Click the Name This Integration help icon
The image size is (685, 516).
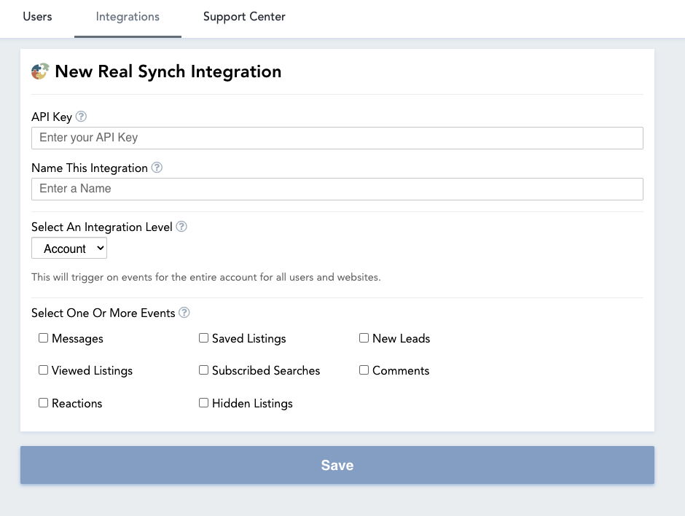157,168
